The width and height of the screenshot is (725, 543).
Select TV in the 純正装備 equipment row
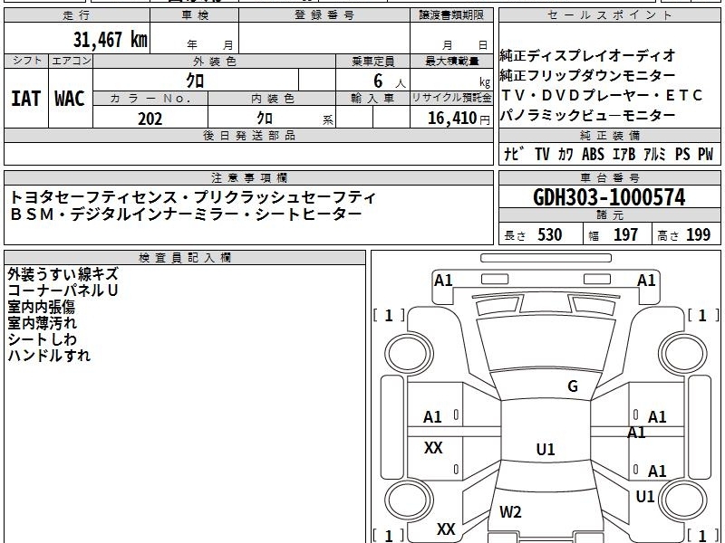(x=542, y=154)
